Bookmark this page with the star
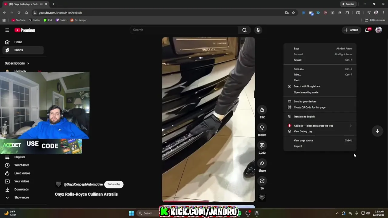 point(293,13)
